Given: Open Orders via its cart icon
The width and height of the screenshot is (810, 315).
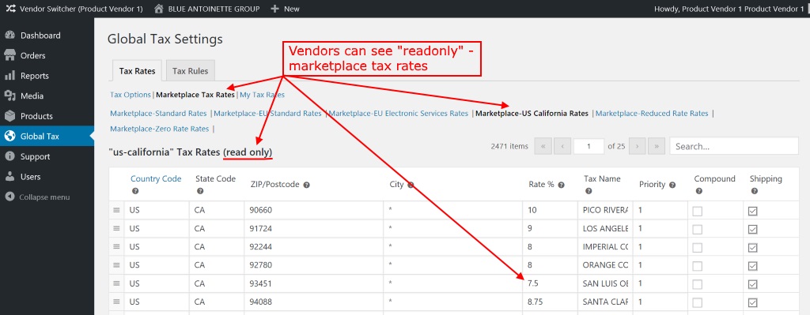Looking at the screenshot, I should coord(9,56).
